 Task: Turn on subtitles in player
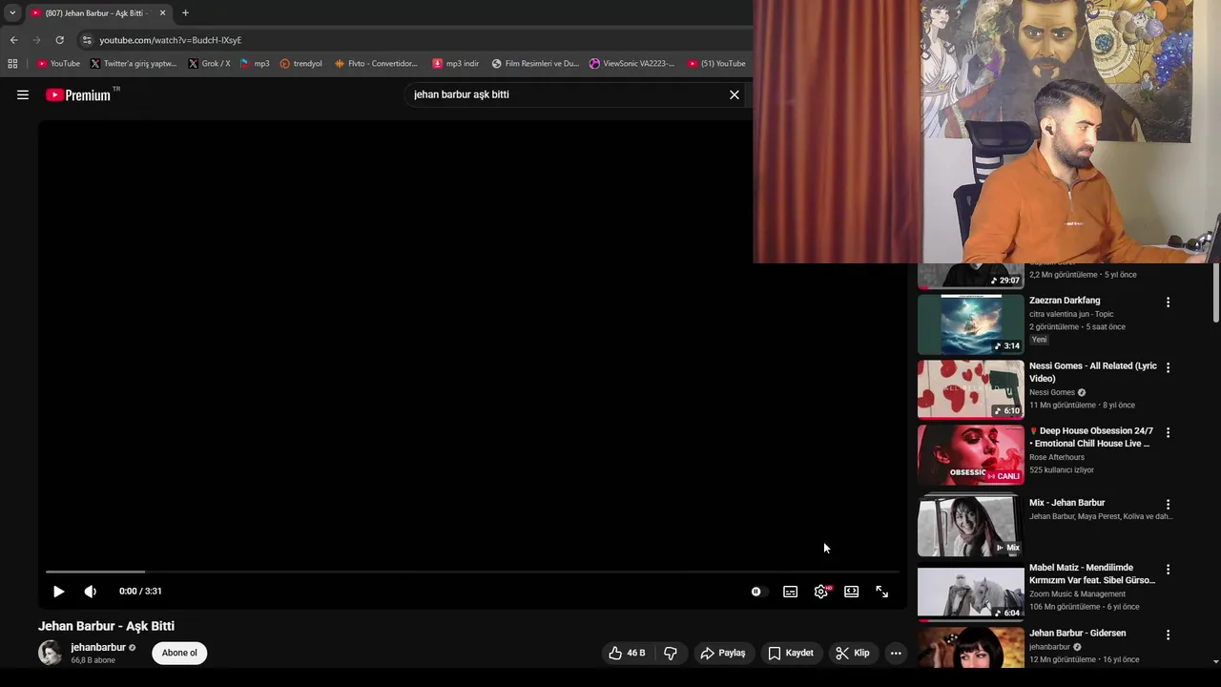point(791,592)
